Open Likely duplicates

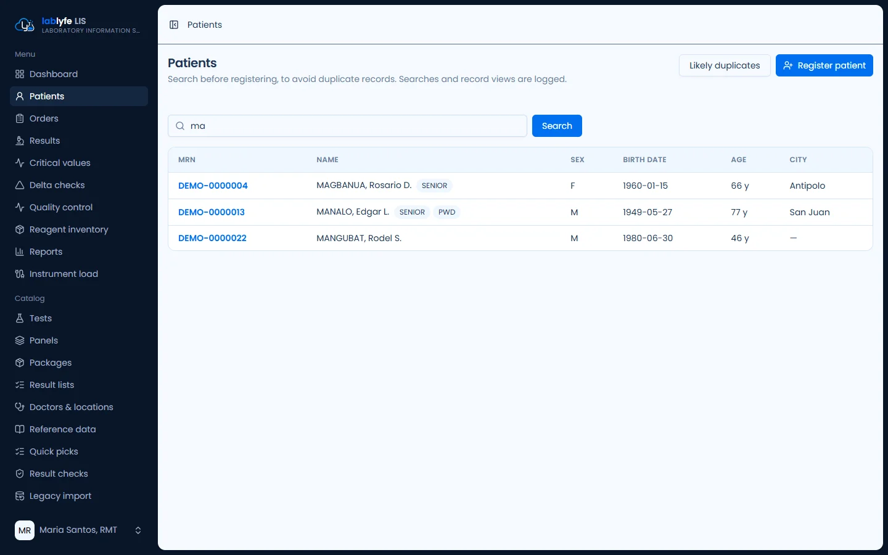click(x=725, y=65)
